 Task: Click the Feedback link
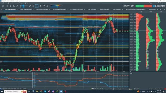[161, 3]
